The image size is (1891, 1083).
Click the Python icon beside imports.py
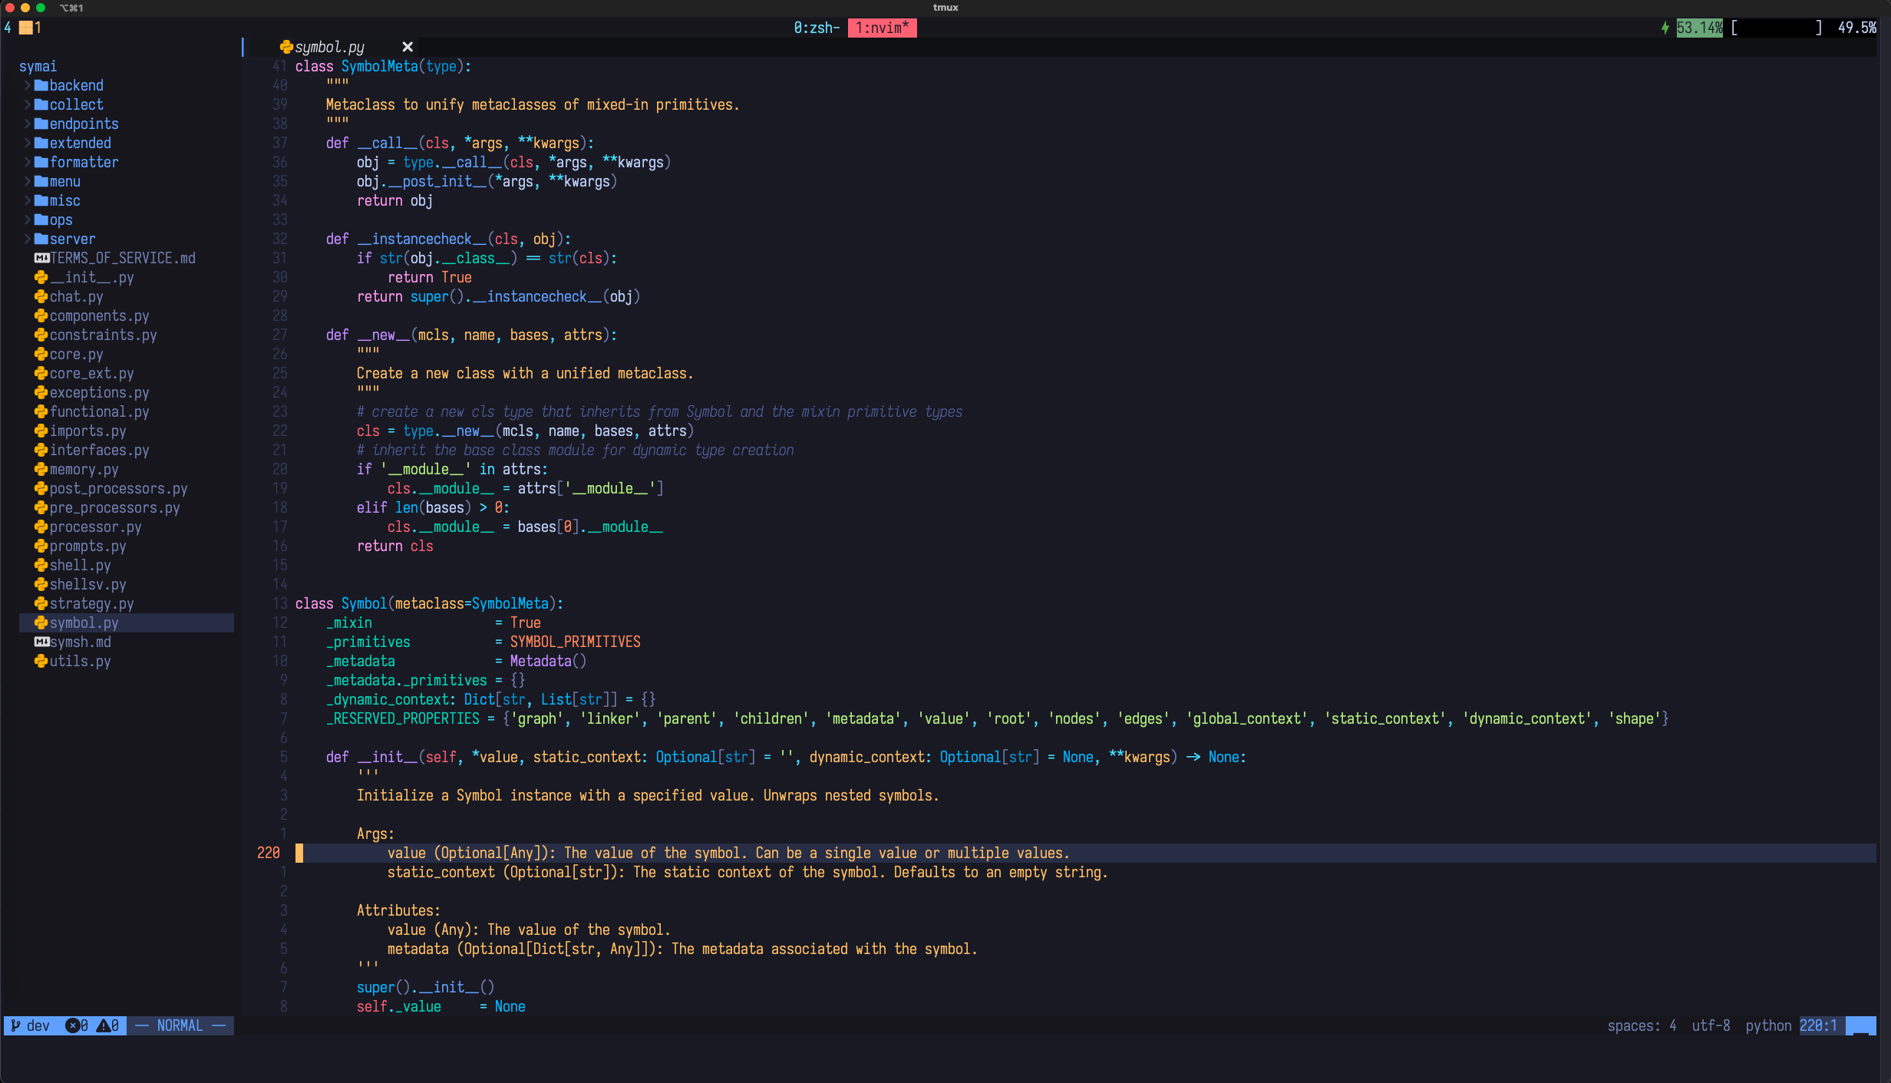[x=41, y=431]
